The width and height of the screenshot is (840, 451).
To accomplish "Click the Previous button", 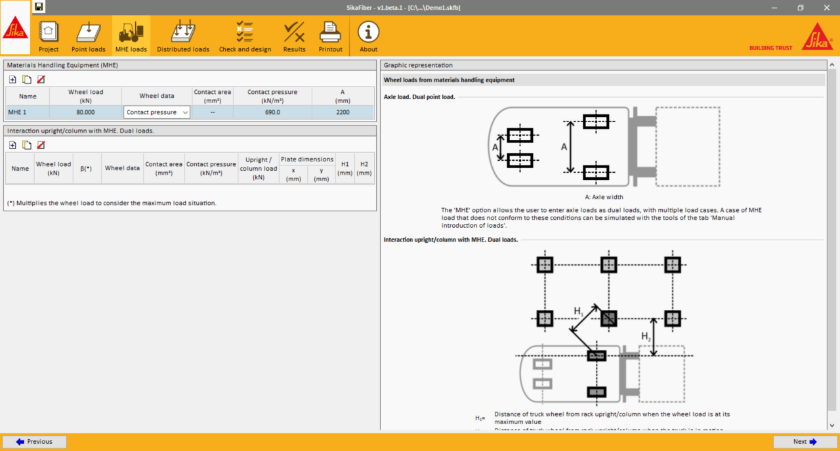I will 34,442.
